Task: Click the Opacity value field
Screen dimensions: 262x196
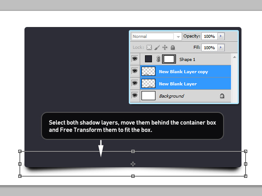Action: (210, 36)
